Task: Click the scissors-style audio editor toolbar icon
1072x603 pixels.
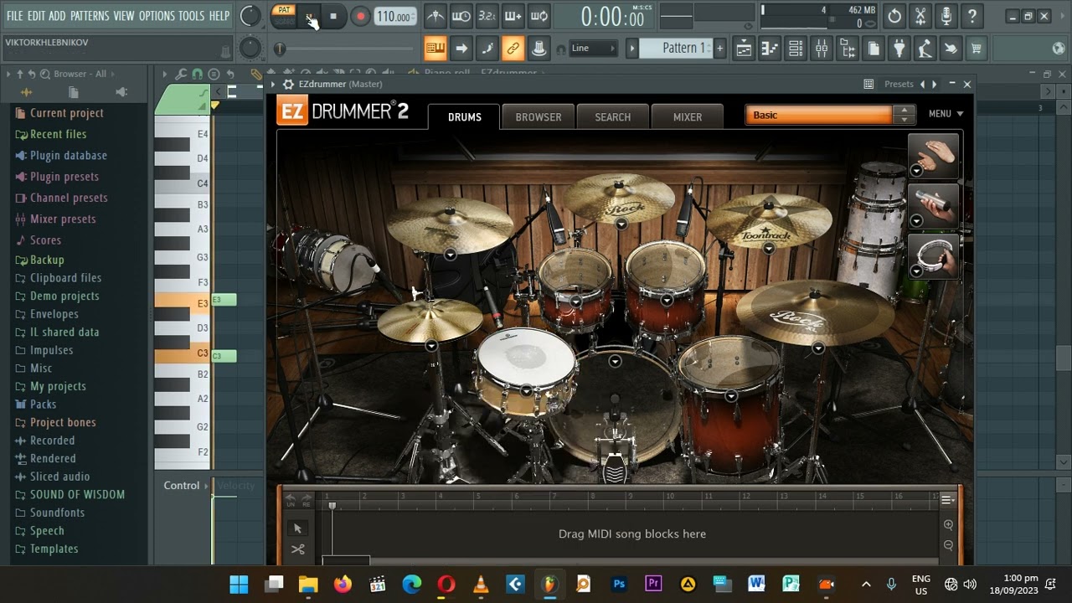Action: [920, 16]
